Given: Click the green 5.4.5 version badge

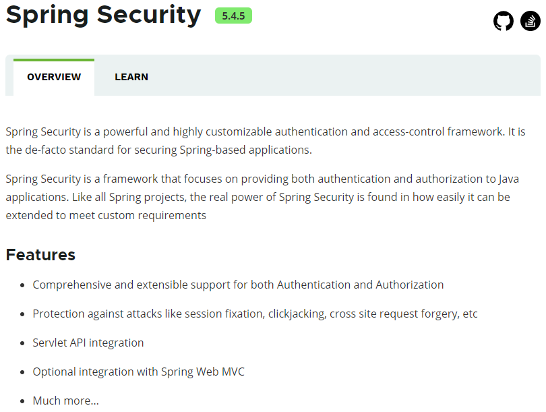Looking at the screenshot, I should point(233,16).
